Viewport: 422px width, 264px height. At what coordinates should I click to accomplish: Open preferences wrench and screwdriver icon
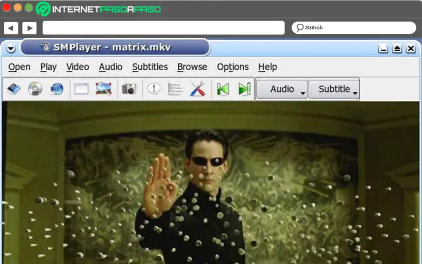pyautogui.click(x=197, y=89)
